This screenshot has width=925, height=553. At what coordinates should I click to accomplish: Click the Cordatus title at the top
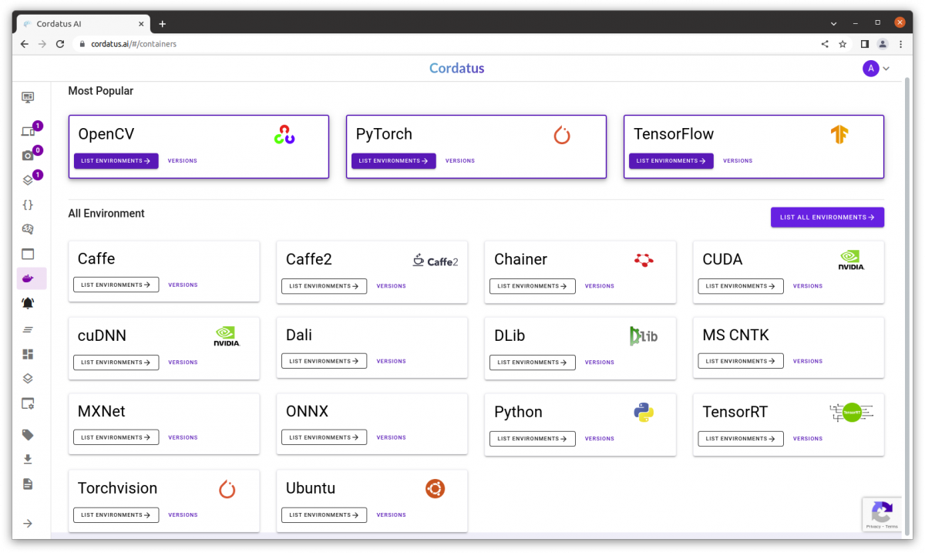pos(456,68)
